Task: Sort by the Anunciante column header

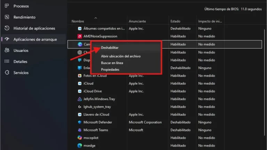Action: (x=137, y=21)
